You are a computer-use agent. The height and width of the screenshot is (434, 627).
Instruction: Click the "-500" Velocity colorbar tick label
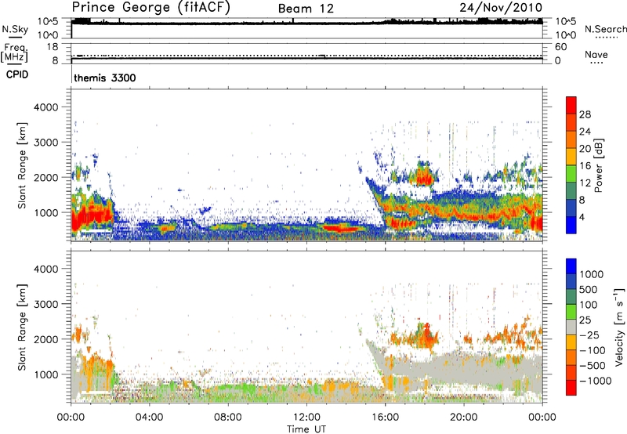[593, 366]
